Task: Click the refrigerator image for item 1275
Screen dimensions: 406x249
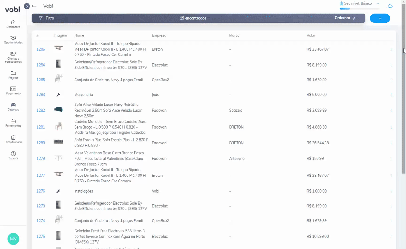Action: click(58, 235)
